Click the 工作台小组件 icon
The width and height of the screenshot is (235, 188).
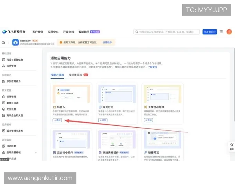click(x=146, y=107)
